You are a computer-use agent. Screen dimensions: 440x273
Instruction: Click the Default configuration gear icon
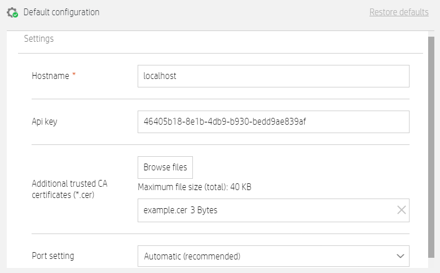(11, 12)
